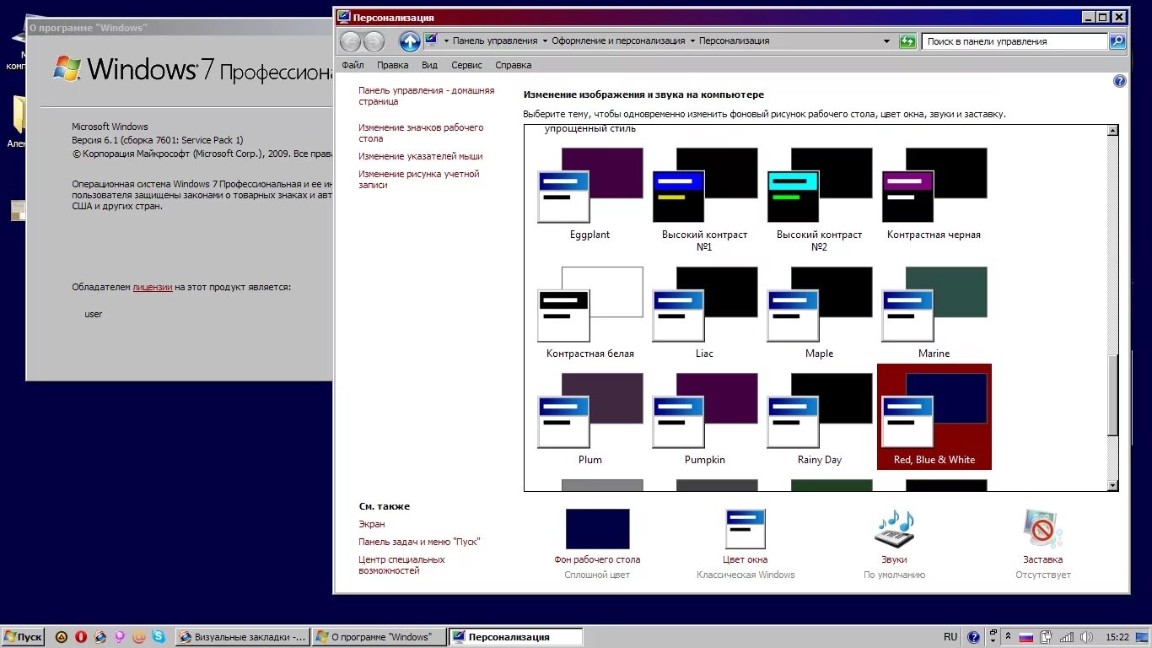The image size is (1152, 648).
Task: Click the window-restore language bar icon in taskbar
Action: click(993, 633)
